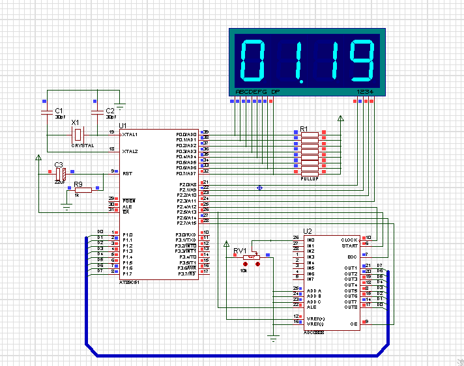Click the OUT1 pin label on U2

click(x=351, y=268)
